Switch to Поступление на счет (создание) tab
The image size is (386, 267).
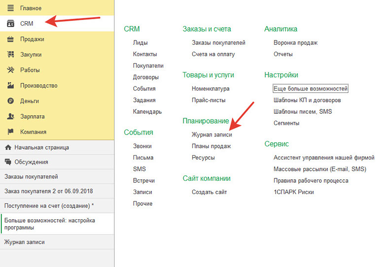[x=57, y=206]
